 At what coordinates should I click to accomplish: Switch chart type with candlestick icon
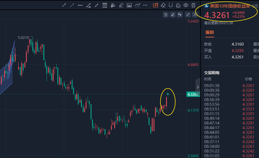[180, 15]
